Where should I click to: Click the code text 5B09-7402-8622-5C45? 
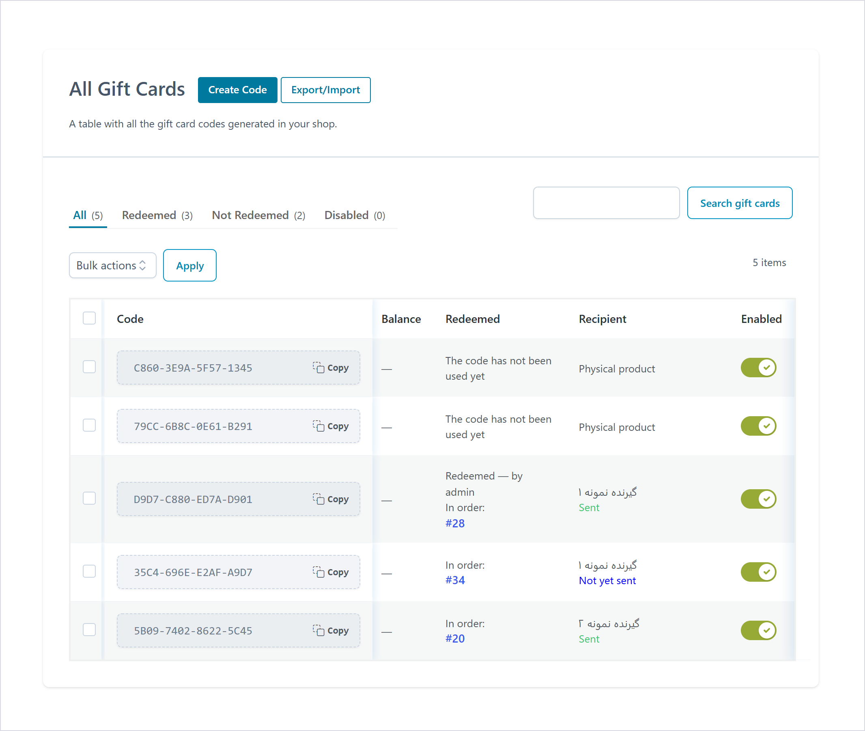point(193,631)
